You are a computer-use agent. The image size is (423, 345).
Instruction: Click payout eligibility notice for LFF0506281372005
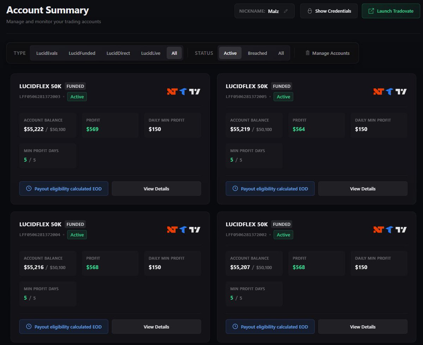click(x=270, y=189)
